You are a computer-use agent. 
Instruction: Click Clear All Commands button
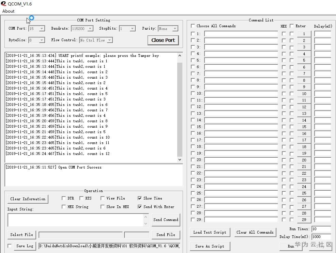point(255,232)
